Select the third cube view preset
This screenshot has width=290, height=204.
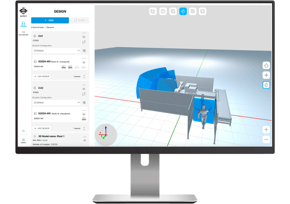(x=173, y=11)
